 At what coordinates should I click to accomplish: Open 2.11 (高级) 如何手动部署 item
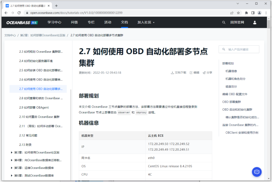(x=41, y=126)
